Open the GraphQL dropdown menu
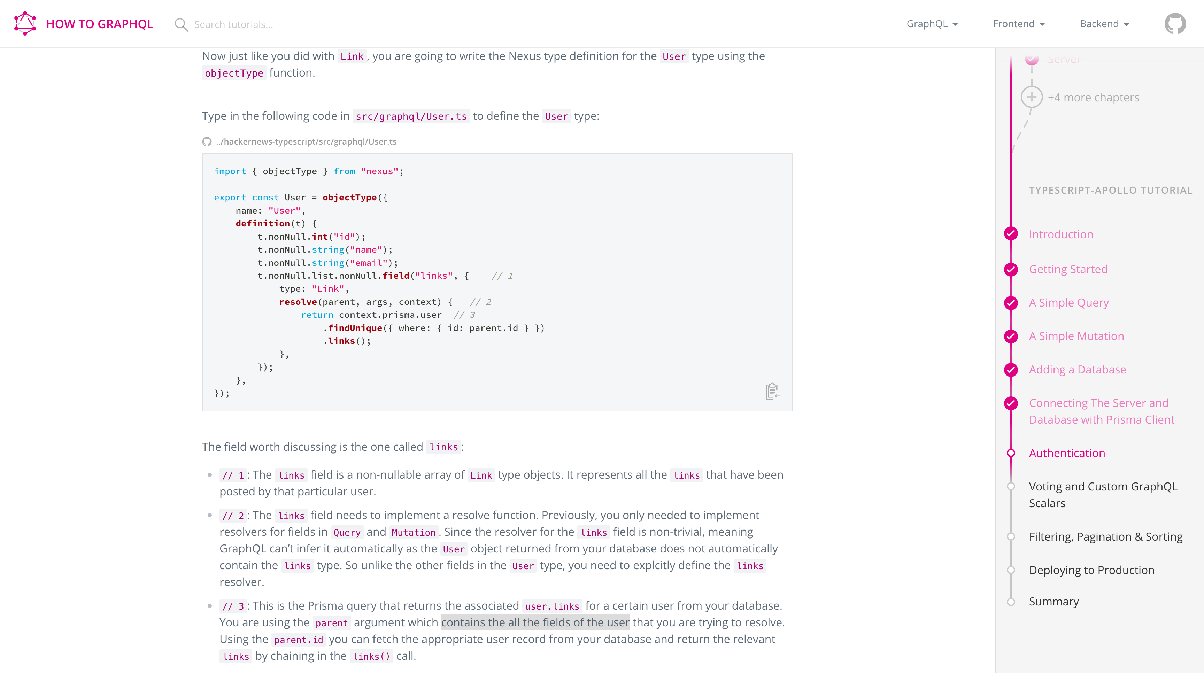The height and width of the screenshot is (673, 1204). pos(932,24)
